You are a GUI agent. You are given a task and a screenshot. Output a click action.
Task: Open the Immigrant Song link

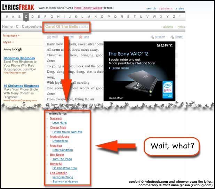point(63,177)
